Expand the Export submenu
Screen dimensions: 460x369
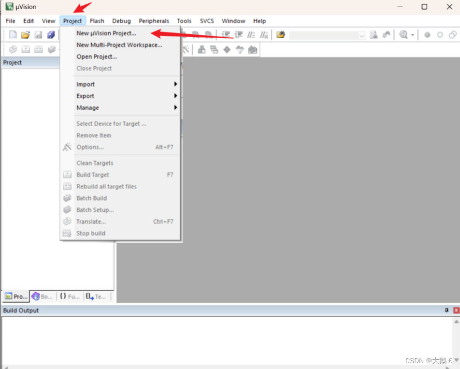coord(127,96)
